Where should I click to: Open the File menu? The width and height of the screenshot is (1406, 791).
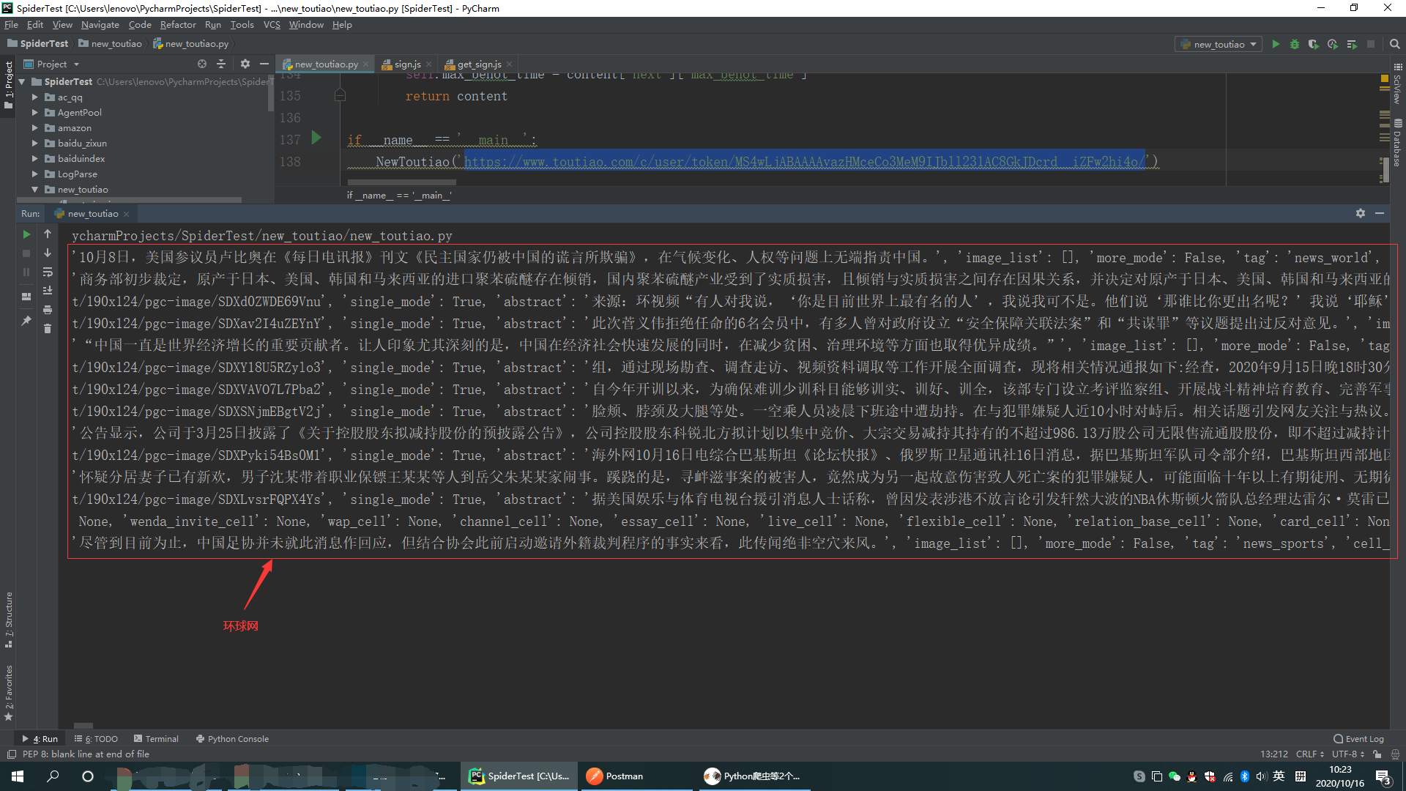click(x=11, y=25)
